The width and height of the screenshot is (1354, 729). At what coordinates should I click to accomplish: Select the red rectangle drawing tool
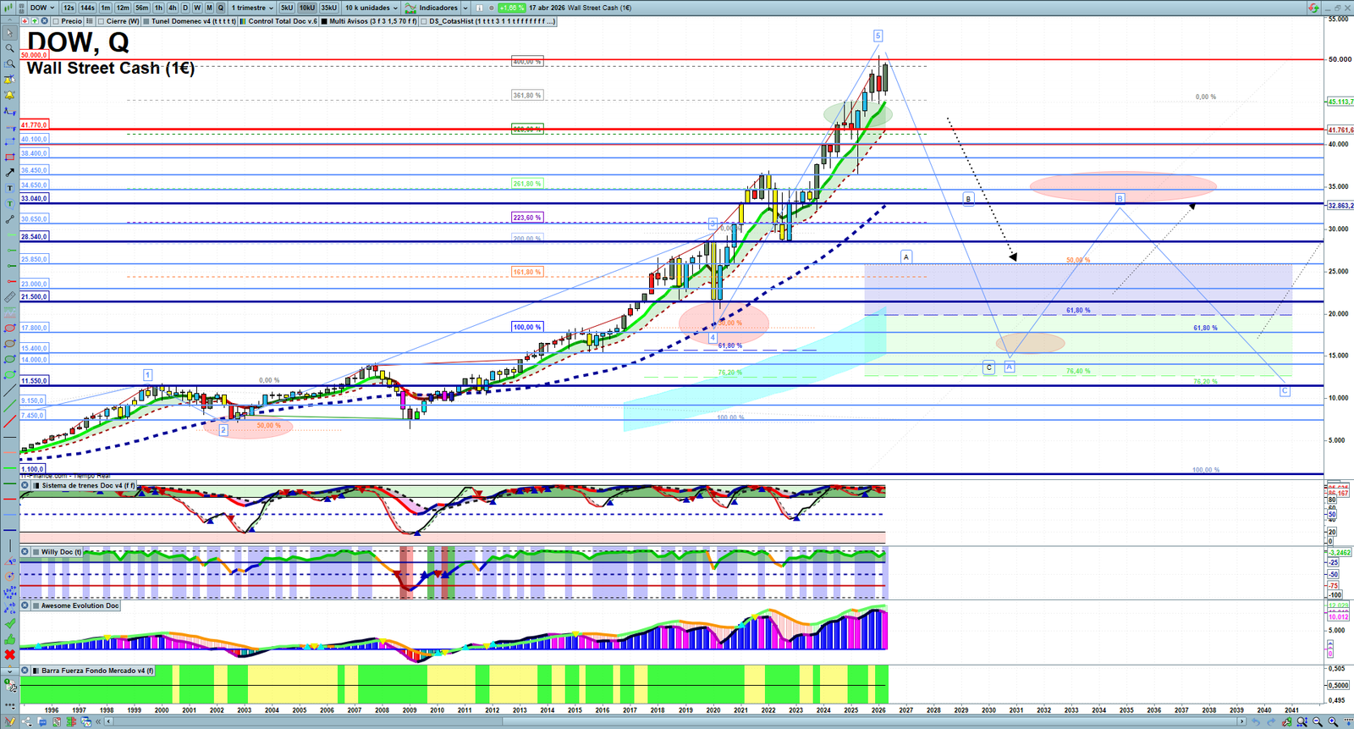click(x=9, y=157)
